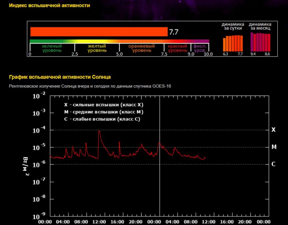Click the '8.6' monthly dynamics value
The width and height of the screenshot is (288, 225).
(267, 54)
